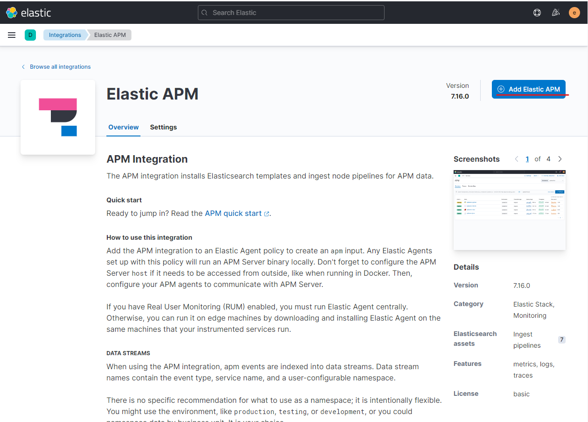Image resolution: width=588 pixels, height=422 pixels.
Task: Focus the Search Elastic field
Action: pyautogui.click(x=291, y=13)
